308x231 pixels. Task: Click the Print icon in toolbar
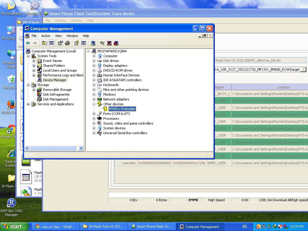click(x=67, y=43)
